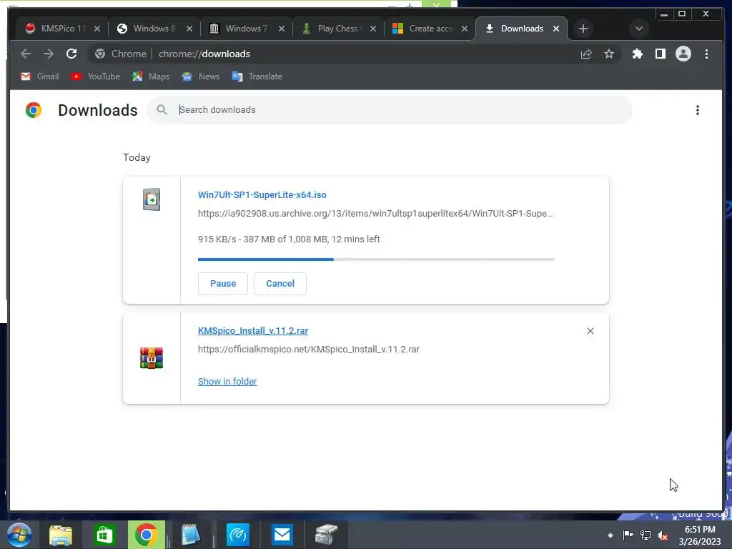
Task: Focus the Search downloads field
Action: (390, 109)
